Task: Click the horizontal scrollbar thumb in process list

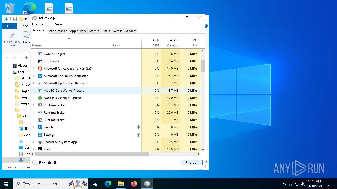Action: coord(92,154)
